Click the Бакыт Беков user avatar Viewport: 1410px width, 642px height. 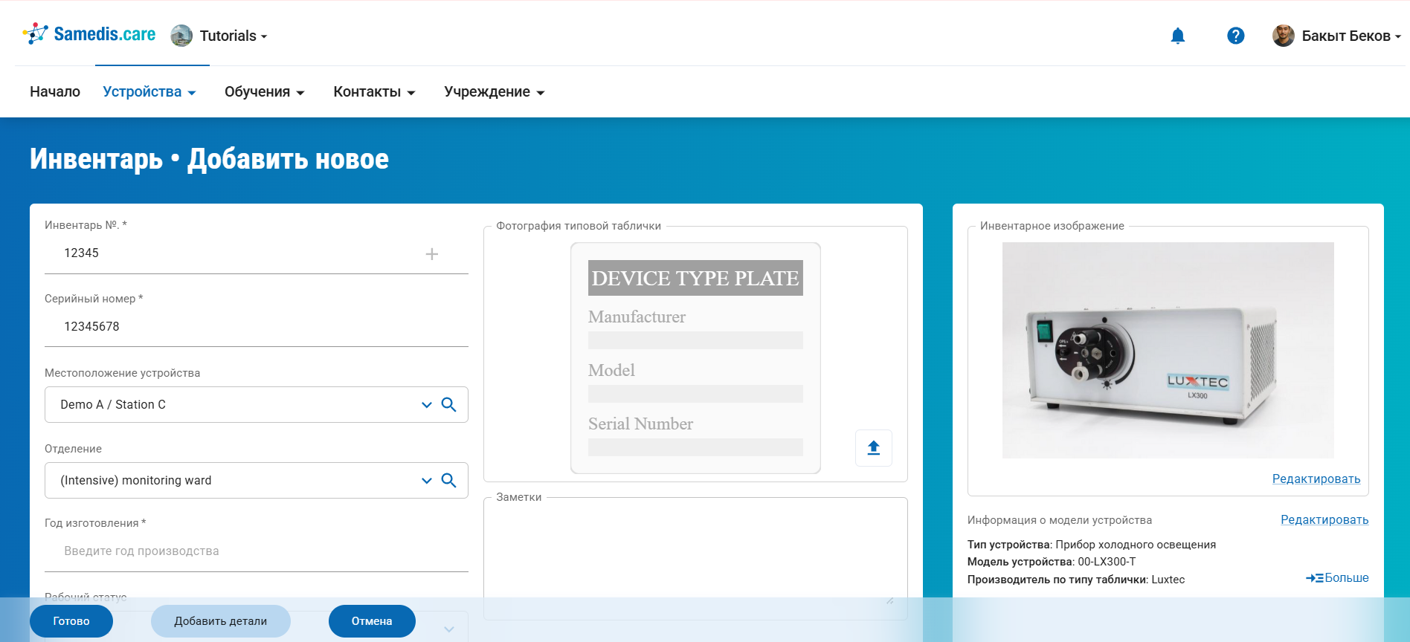[1283, 36]
